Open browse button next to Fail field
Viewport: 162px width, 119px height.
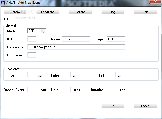[119, 76]
